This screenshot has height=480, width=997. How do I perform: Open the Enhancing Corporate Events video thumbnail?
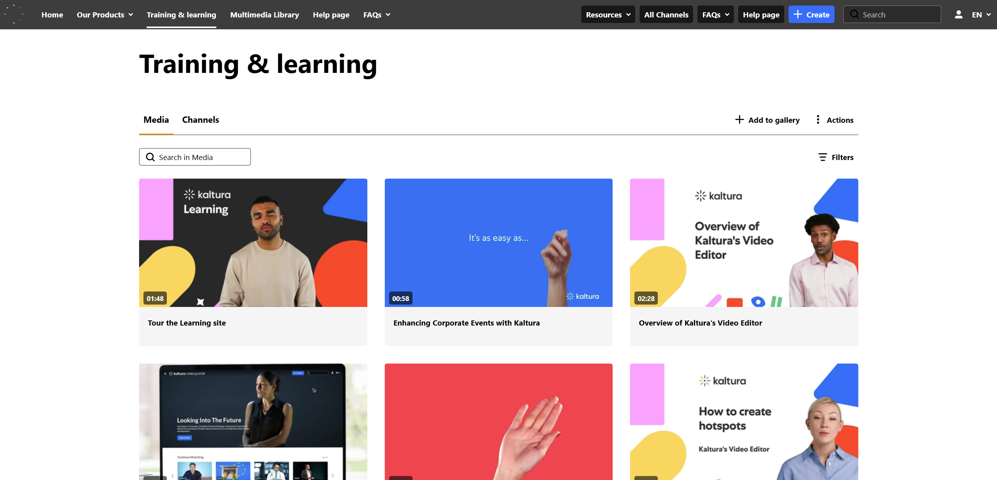click(x=498, y=242)
